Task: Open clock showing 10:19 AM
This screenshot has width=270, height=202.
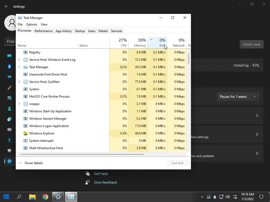Action: (x=247, y=197)
